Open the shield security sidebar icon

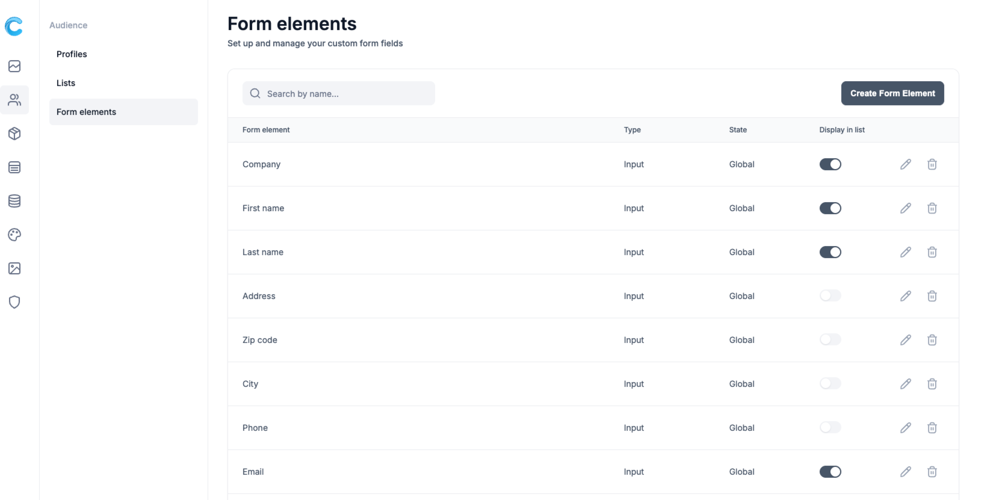pyautogui.click(x=14, y=302)
